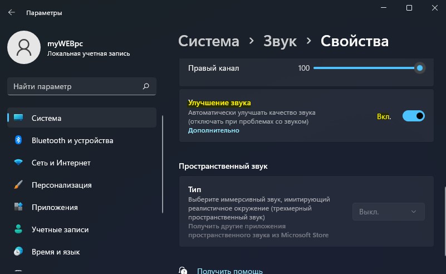Click Microsoft Store spatial sound apps link
446x274 pixels.
coord(258,231)
